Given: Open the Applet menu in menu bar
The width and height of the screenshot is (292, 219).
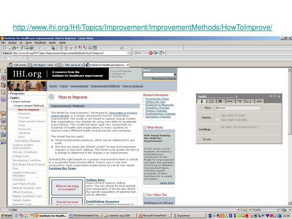Looking at the screenshot, I should click(x=52, y=43).
